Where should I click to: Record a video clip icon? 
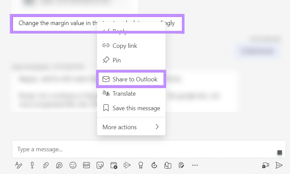265,165
